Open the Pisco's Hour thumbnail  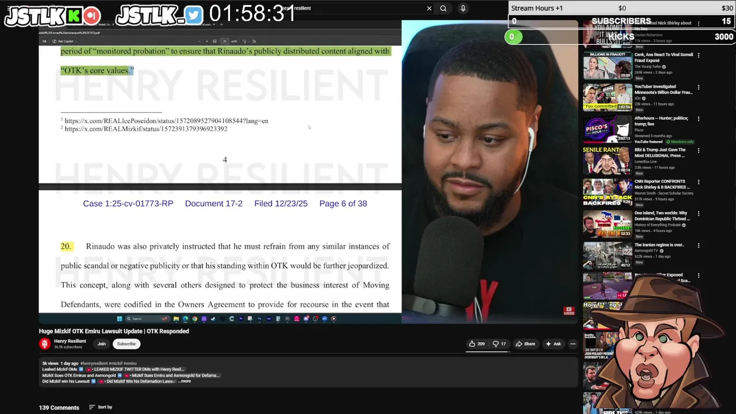point(607,129)
